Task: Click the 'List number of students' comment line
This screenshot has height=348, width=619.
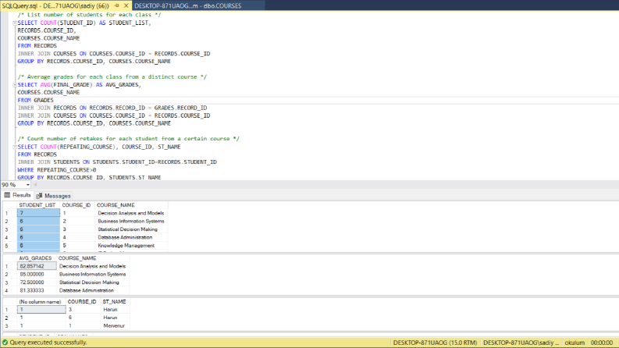Action: [89, 15]
